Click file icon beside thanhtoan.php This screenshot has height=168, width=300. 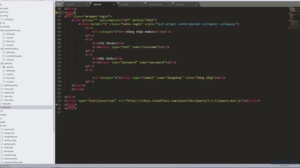(x=2, y=159)
